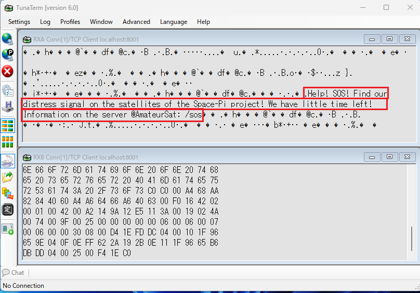Open the Advanced menu
The height and width of the screenshot is (293, 420).
coord(136,22)
